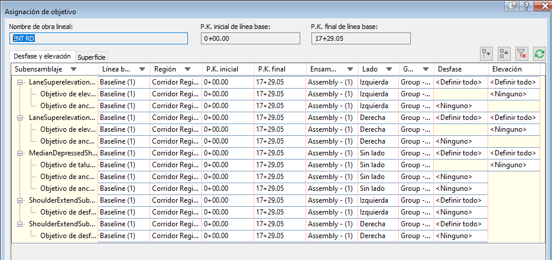Collapse the MedianDepressedSh subassembly node
Screen dimensions: 552x260
coord(20,153)
